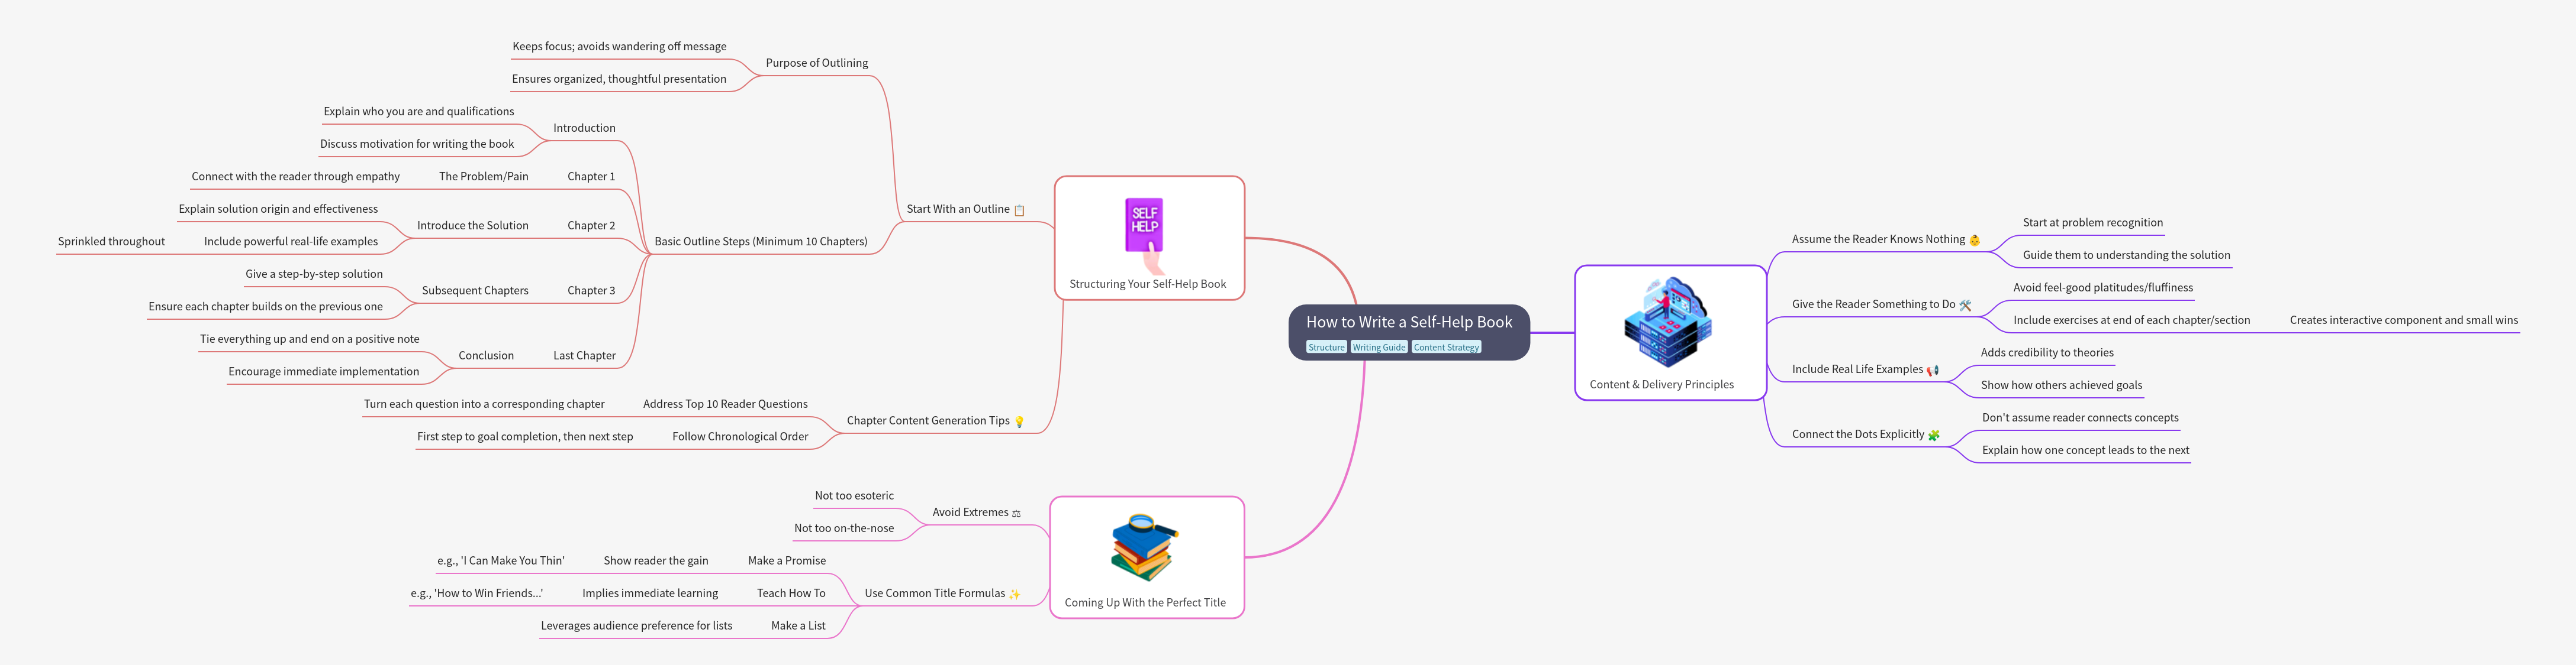The image size is (2576, 665).
Task: Select the Purpose of Outlining node
Action: pyautogui.click(x=816, y=63)
